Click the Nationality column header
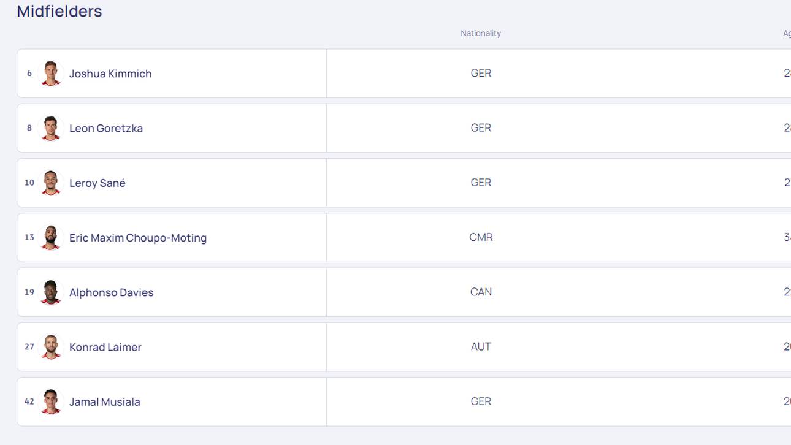Screen dimensions: 791x445 [x=481, y=33]
